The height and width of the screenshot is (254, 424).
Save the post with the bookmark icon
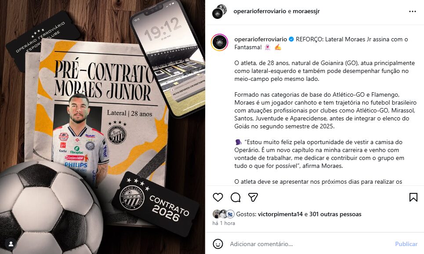tap(413, 197)
